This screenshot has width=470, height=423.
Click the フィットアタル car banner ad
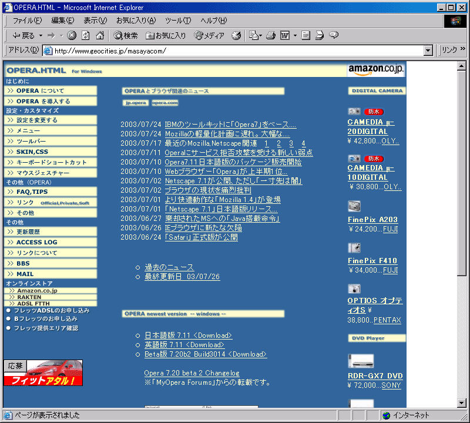pyautogui.click(x=43, y=373)
